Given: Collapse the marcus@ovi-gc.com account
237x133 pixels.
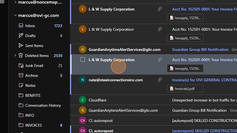Looking at the screenshot, I should pyautogui.click(x=15, y=15).
